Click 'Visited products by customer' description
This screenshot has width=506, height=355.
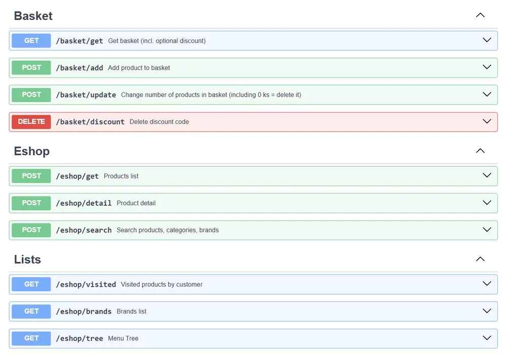point(162,285)
